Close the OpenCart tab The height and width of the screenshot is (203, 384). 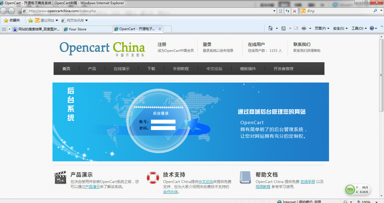[x=160, y=29]
